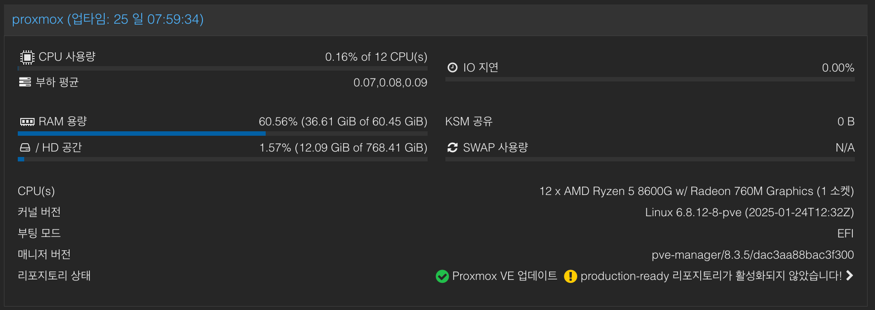Expand repository status with the chevron arrow
875x310 pixels.
click(x=849, y=275)
